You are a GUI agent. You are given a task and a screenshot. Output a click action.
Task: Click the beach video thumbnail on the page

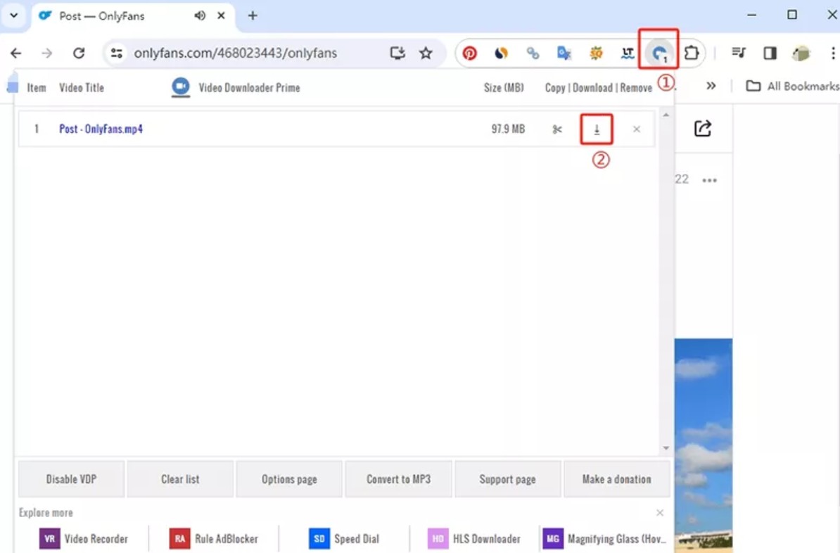click(704, 445)
